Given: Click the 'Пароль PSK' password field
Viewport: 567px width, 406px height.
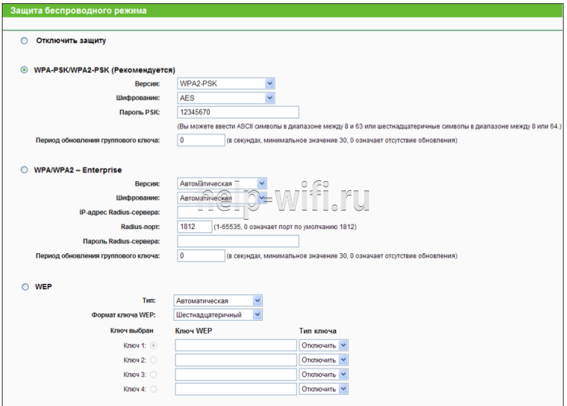Looking at the screenshot, I should [x=237, y=112].
